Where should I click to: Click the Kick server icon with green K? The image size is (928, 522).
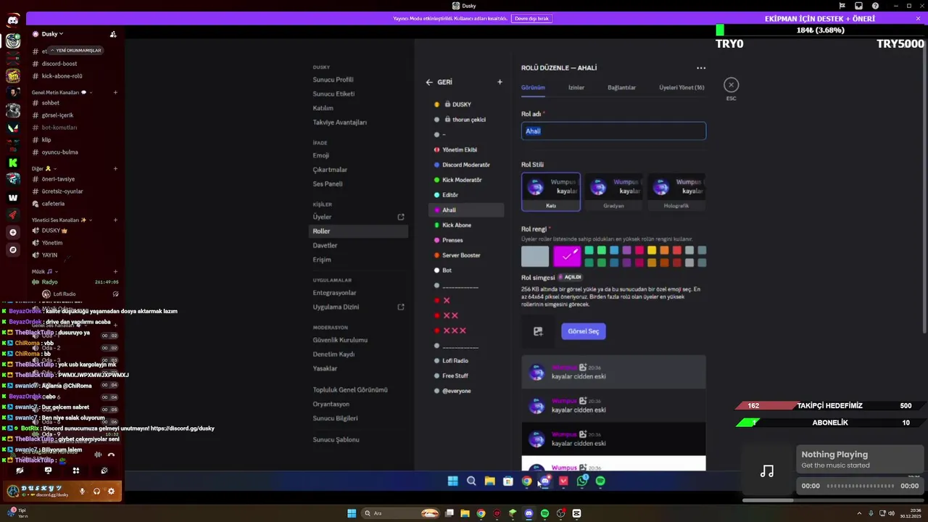tap(13, 163)
